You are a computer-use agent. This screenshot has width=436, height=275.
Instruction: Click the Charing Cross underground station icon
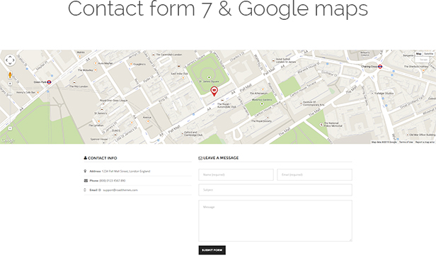[x=380, y=67]
